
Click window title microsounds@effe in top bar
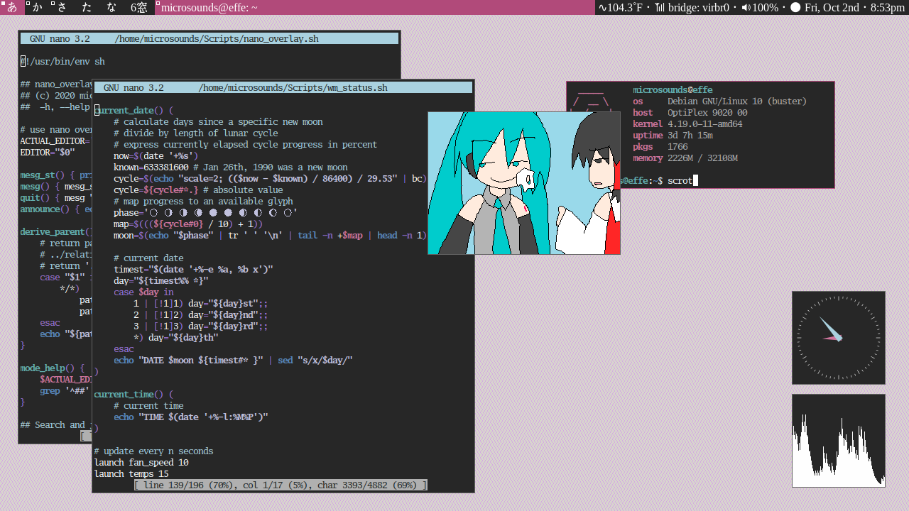click(209, 7)
